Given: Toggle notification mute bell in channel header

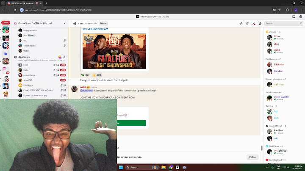Looking at the screenshot, I should 247,24.
